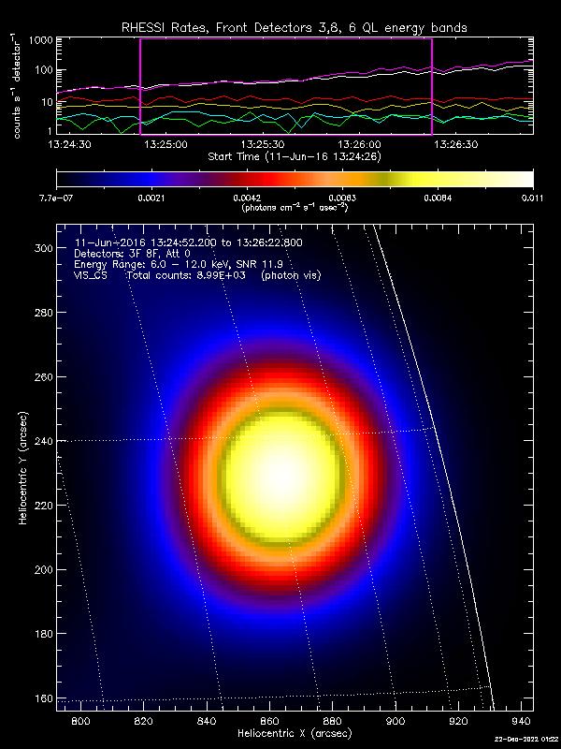Click the "180" Y-axis tick label

[45, 634]
